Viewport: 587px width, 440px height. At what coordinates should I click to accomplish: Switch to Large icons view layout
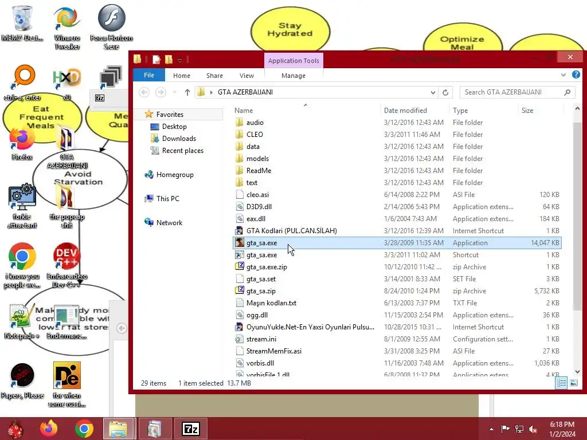[573, 383]
